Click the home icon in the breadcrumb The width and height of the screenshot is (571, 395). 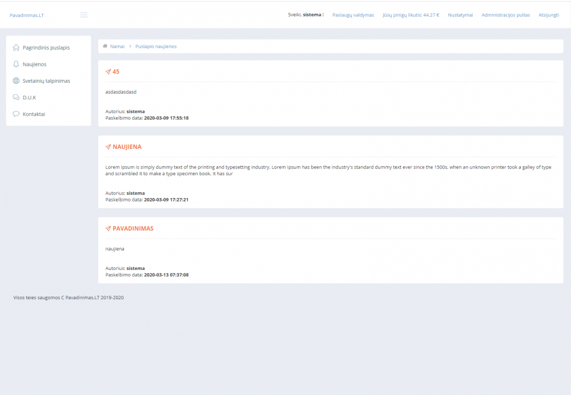[105, 46]
